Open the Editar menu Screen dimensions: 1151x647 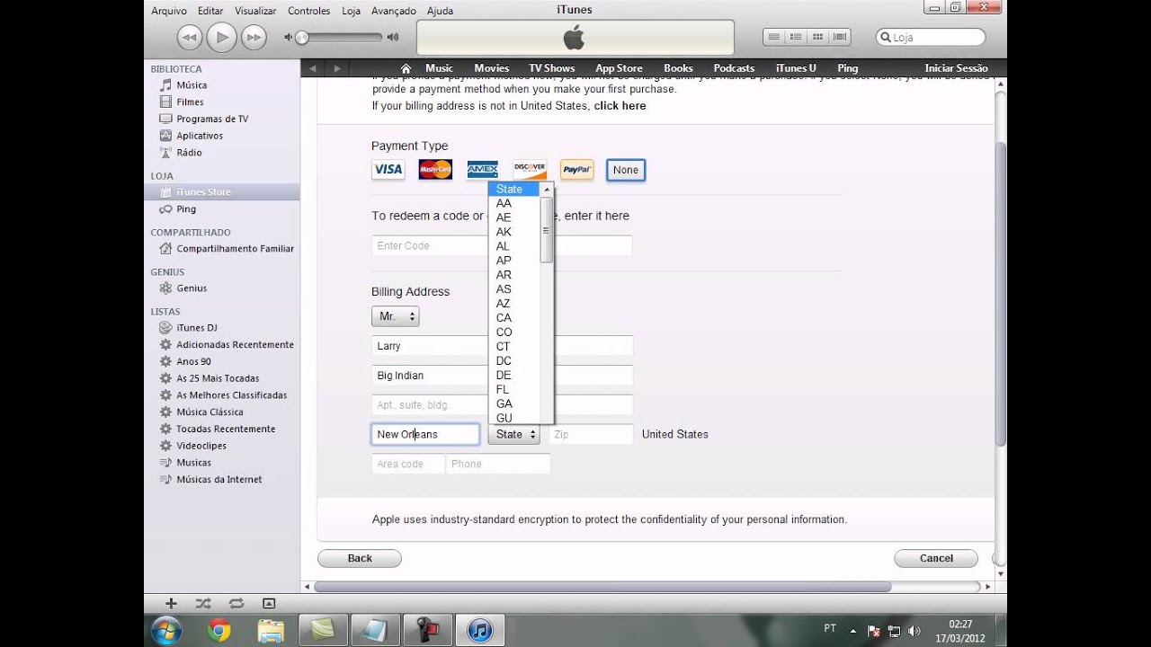pos(210,11)
